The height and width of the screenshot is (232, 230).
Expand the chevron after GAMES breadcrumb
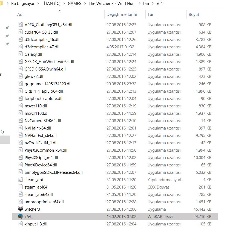click(85, 4)
